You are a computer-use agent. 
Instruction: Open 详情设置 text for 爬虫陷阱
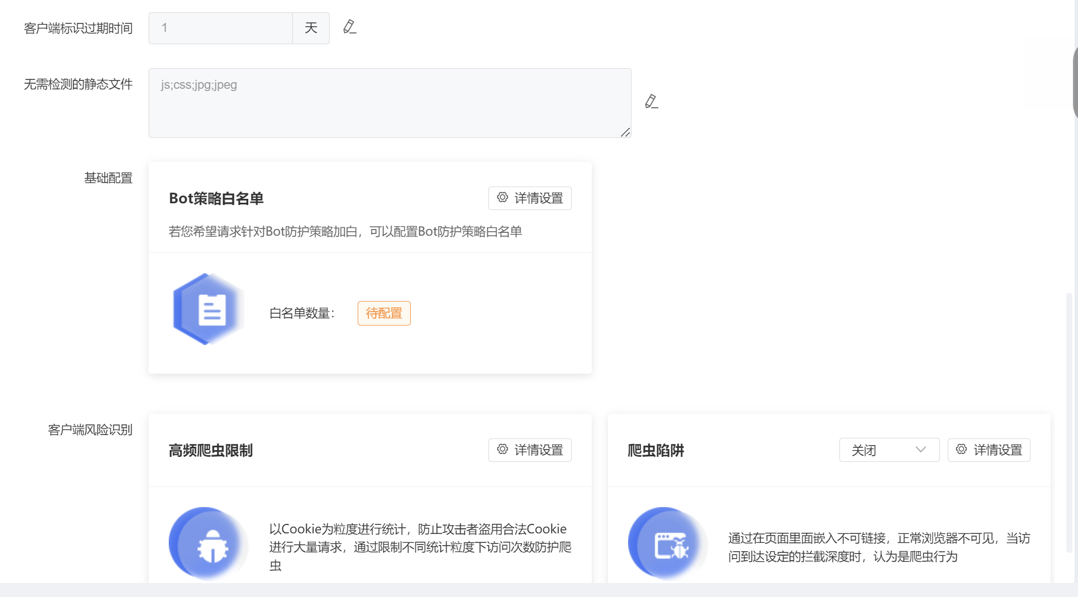(x=998, y=450)
